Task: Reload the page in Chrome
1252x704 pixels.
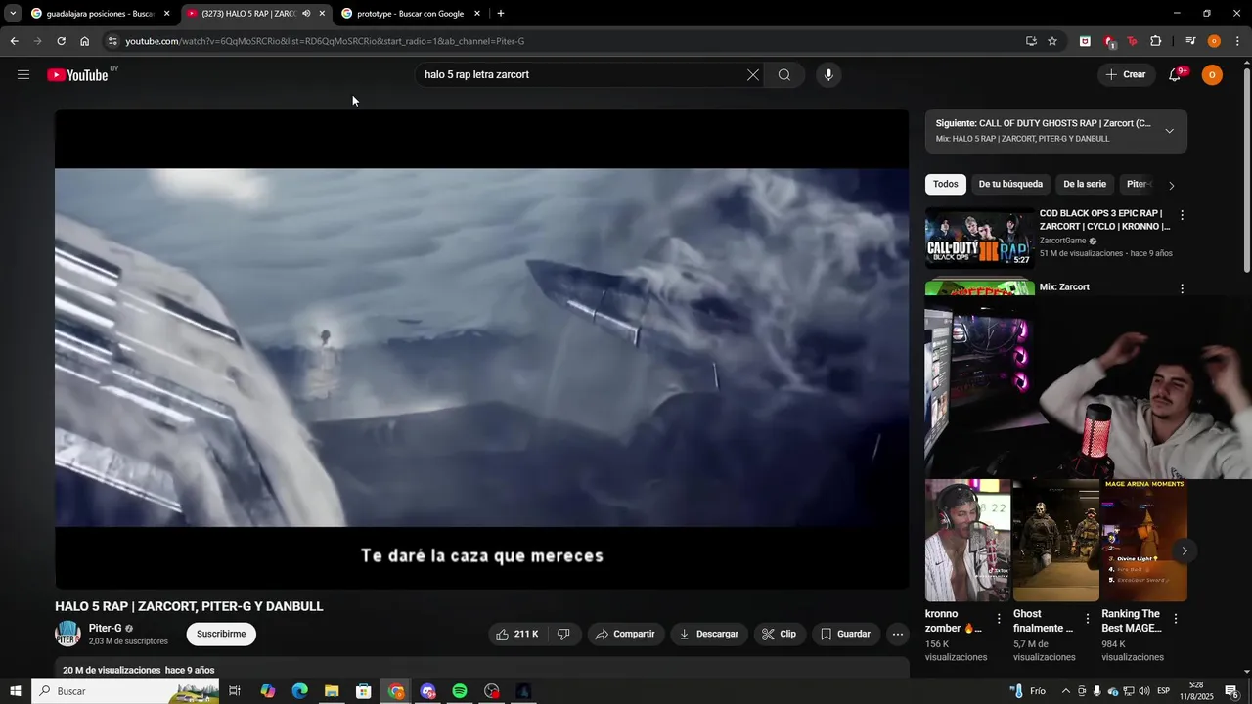Action: [61, 41]
